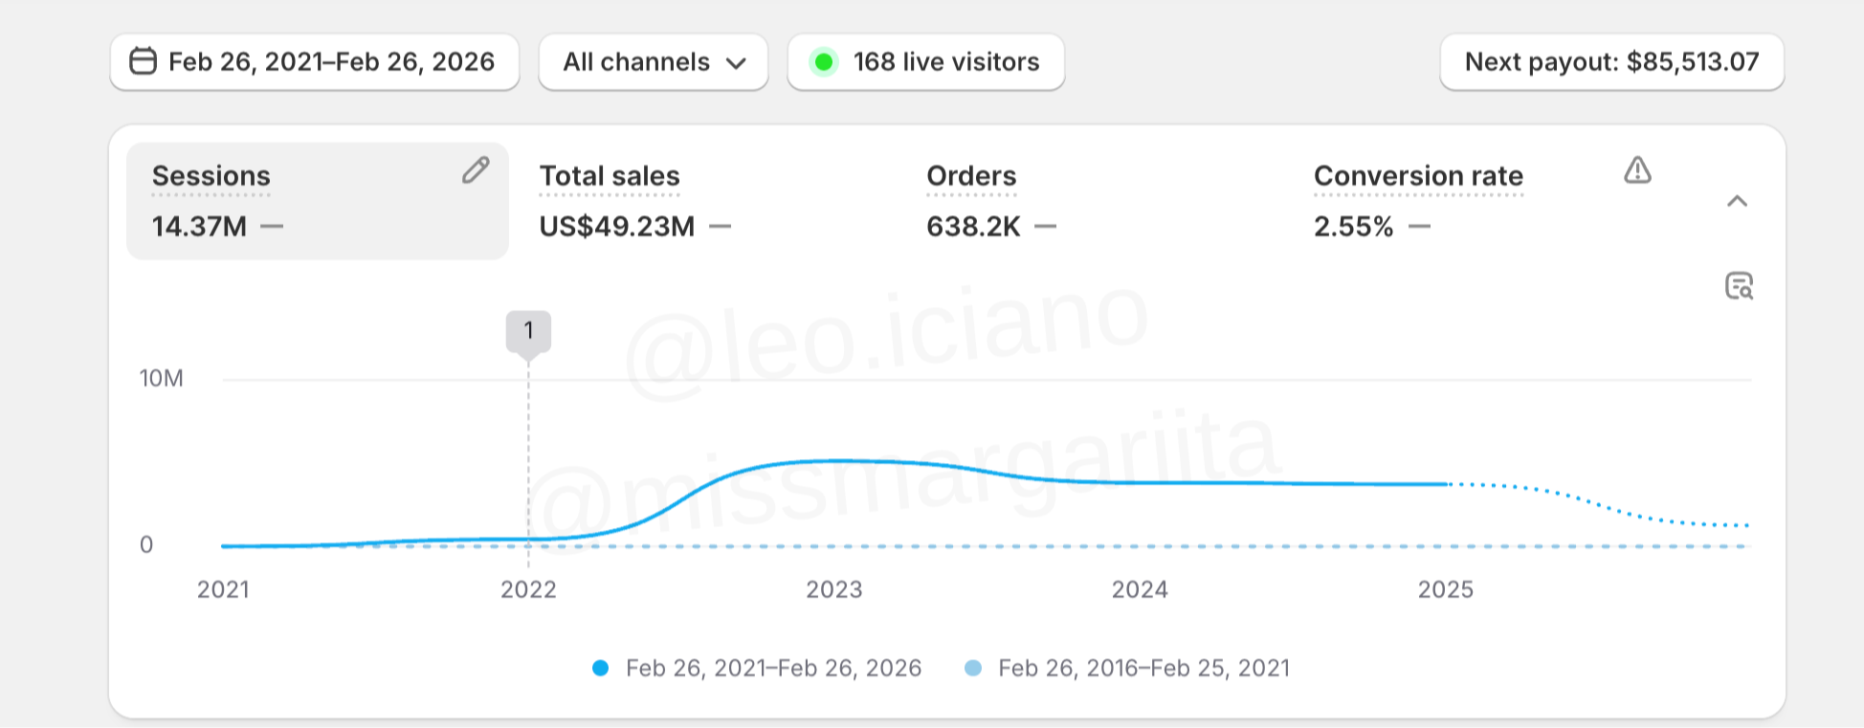Image resolution: width=1864 pixels, height=728 pixels.
Task: Click the dash icon next to 14.37M sessions
Action: [x=274, y=227]
